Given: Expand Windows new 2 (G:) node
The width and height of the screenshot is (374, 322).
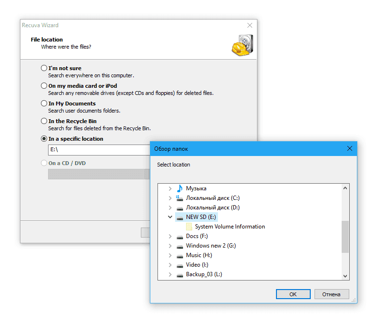Looking at the screenshot, I should point(170,246).
